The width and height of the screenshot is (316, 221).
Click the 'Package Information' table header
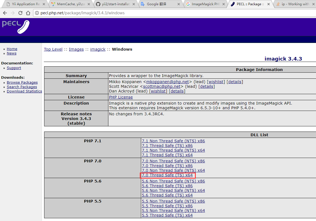[259, 70]
